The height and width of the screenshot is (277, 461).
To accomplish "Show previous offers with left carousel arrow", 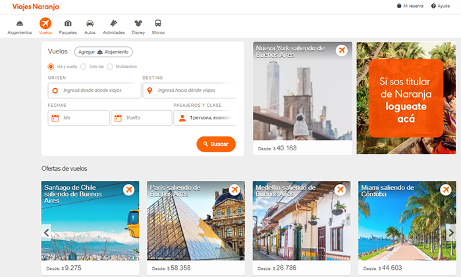I will (x=46, y=233).
